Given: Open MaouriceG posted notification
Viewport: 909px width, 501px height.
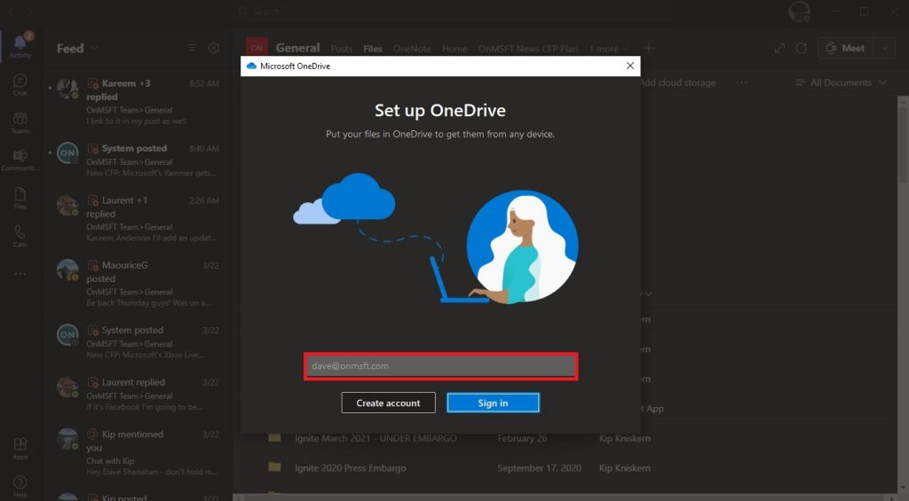Looking at the screenshot, I should tap(138, 284).
